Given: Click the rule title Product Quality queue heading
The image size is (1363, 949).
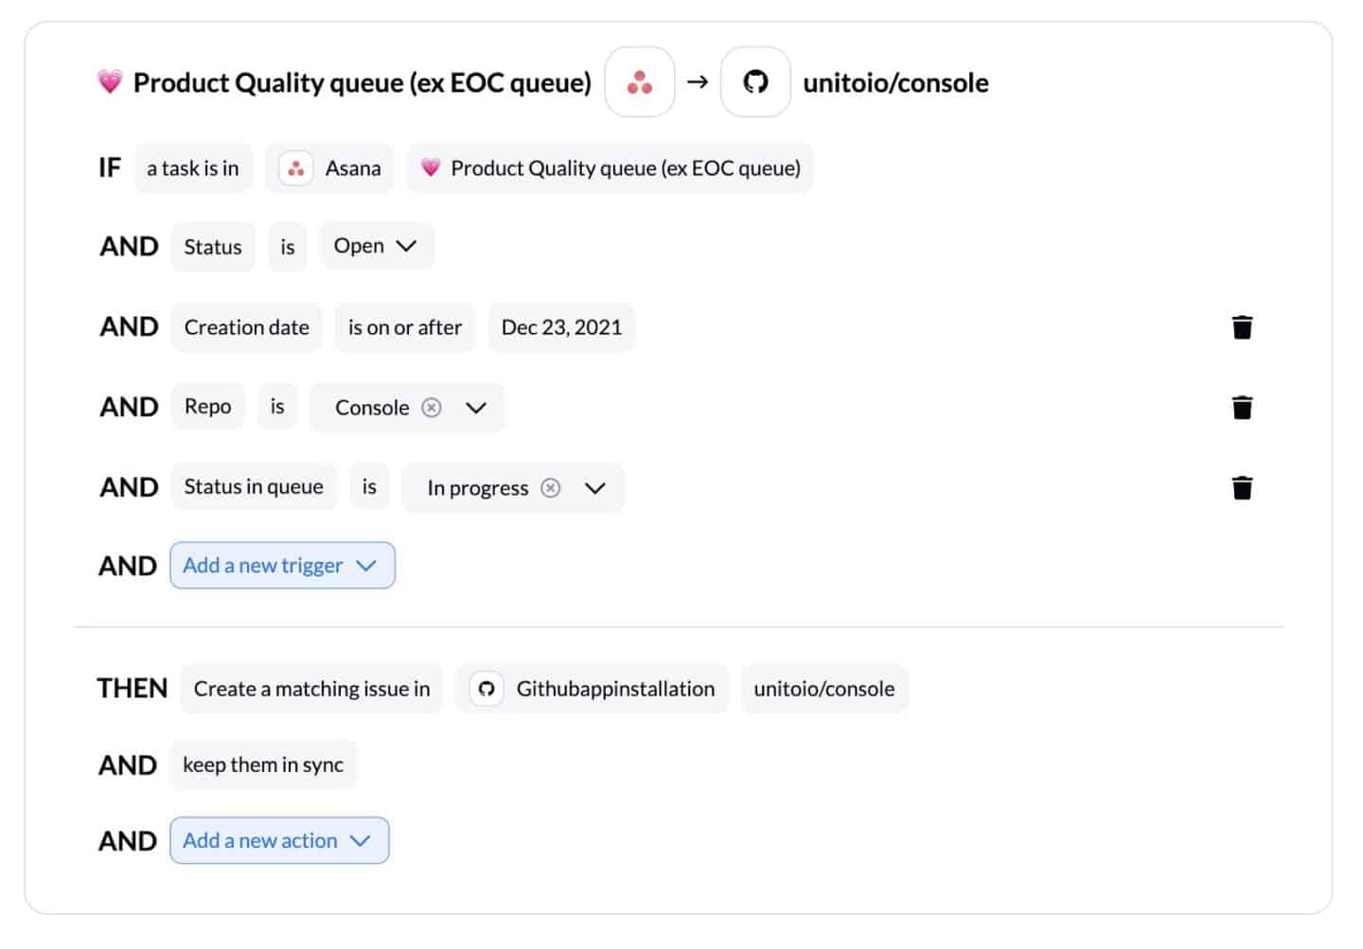Looking at the screenshot, I should coord(363,83).
